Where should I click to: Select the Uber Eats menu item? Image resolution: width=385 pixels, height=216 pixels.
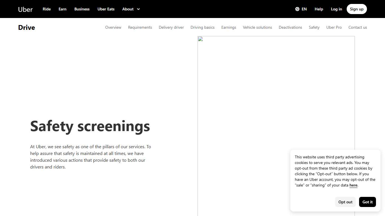(106, 9)
